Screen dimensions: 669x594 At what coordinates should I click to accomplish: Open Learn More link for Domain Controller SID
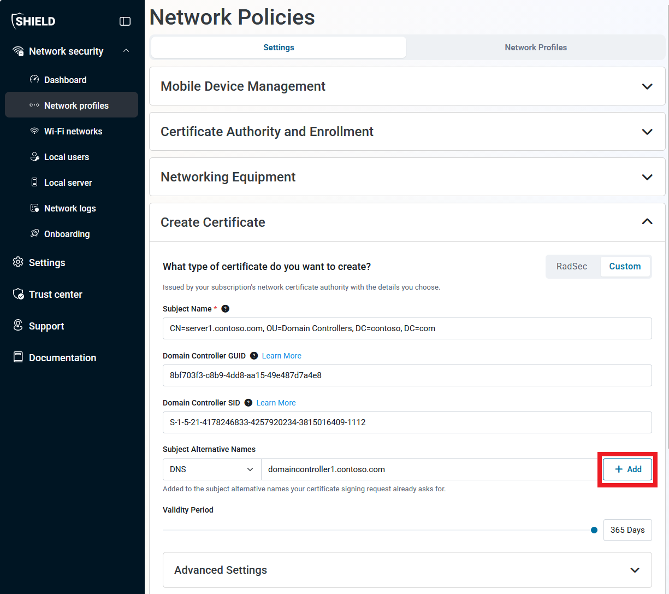point(276,403)
